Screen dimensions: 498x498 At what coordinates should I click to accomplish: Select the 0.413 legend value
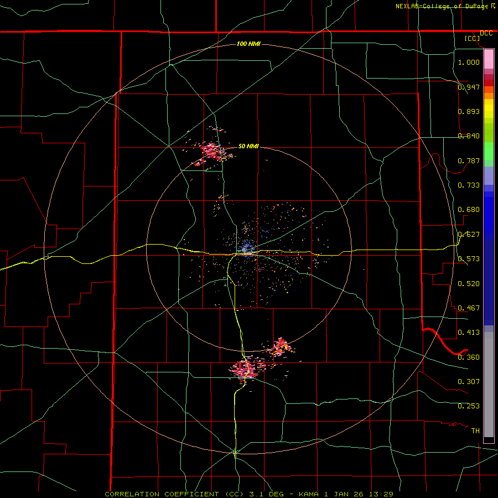click(x=469, y=333)
